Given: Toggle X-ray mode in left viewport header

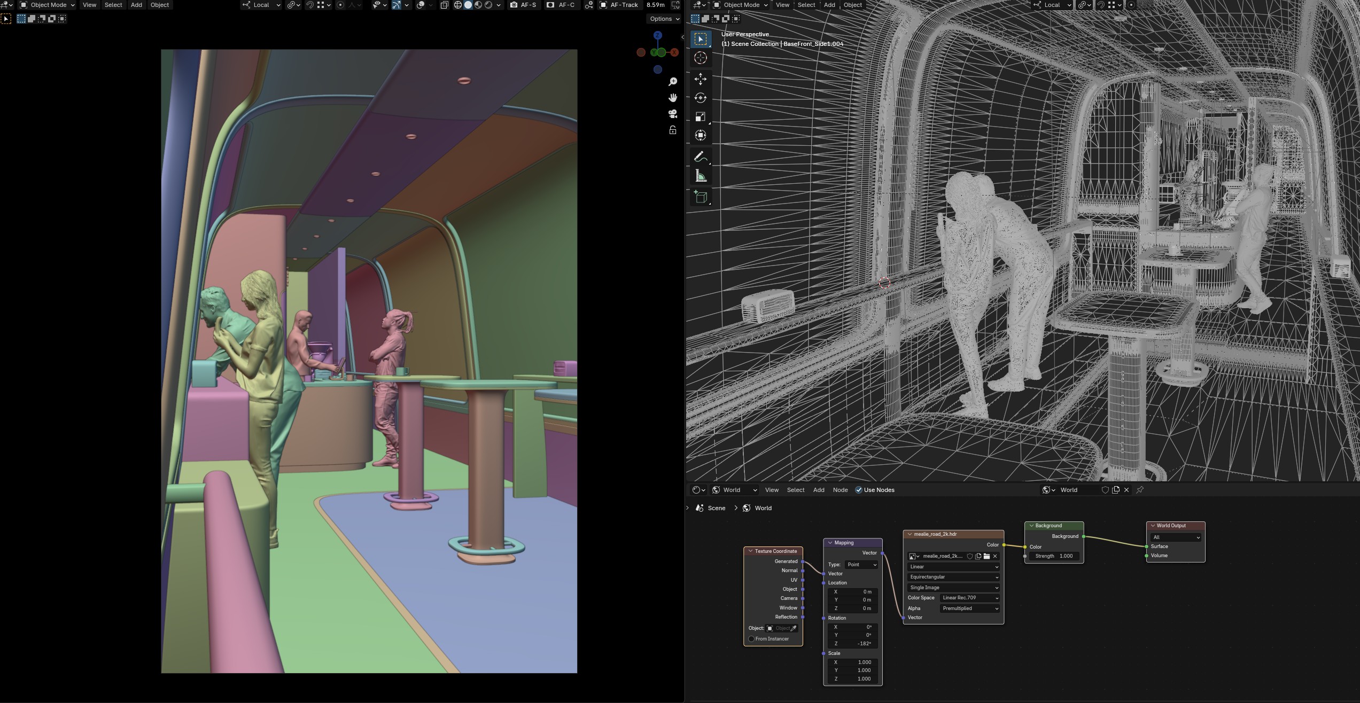Looking at the screenshot, I should click(444, 5).
